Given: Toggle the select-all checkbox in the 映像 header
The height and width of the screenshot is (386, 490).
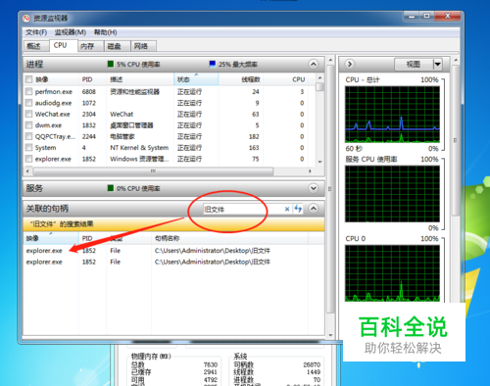Looking at the screenshot, I should pyautogui.click(x=29, y=79).
